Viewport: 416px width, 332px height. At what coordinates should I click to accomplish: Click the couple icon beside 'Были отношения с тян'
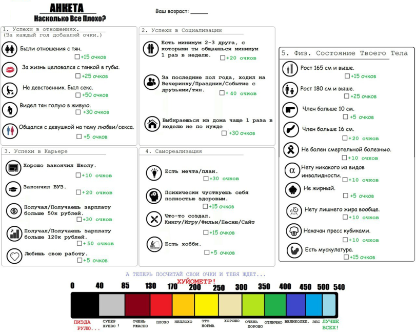[x=10, y=49]
